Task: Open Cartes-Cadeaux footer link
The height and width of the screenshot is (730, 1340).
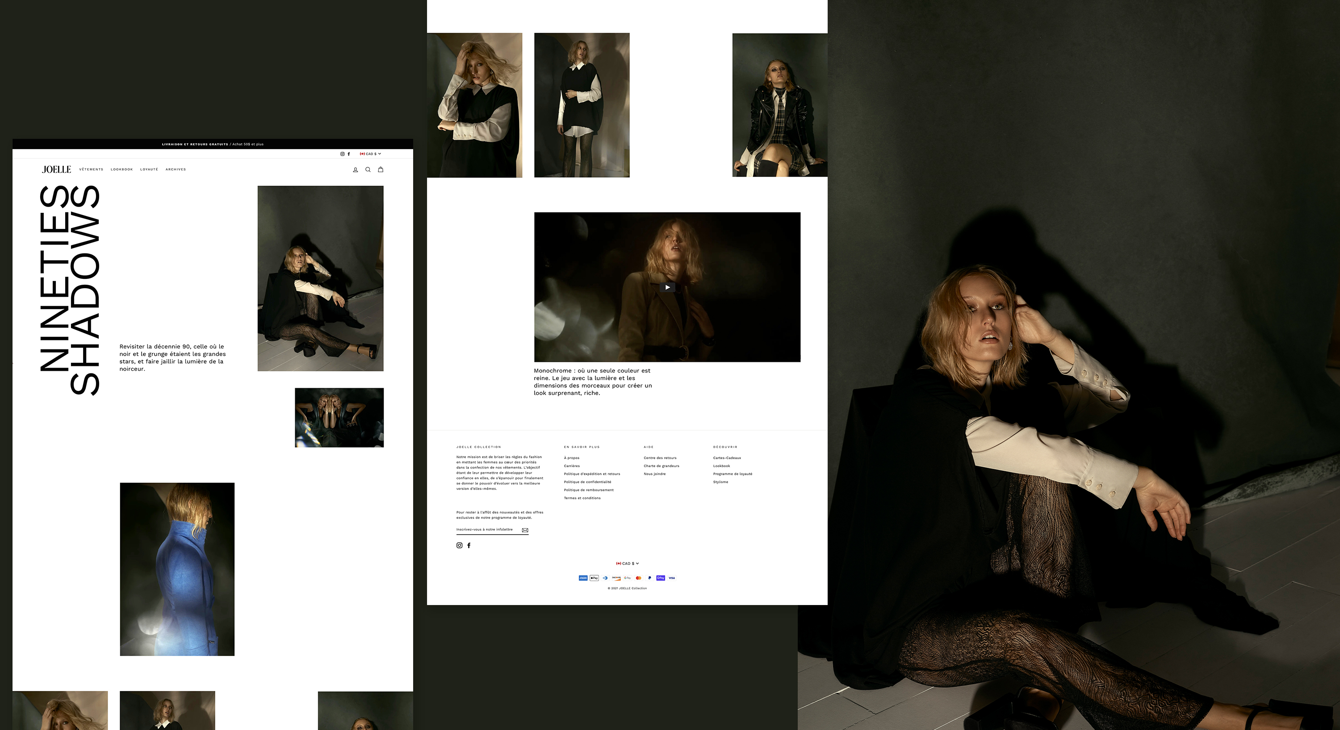Action: tap(727, 458)
